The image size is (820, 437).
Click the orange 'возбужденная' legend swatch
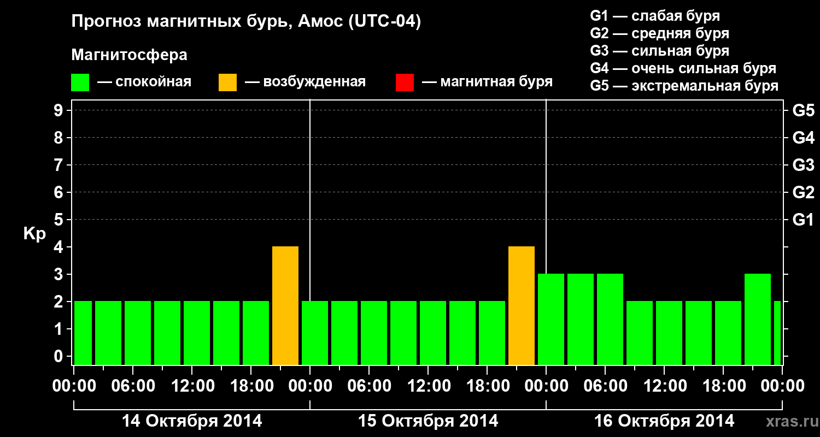pyautogui.click(x=227, y=82)
